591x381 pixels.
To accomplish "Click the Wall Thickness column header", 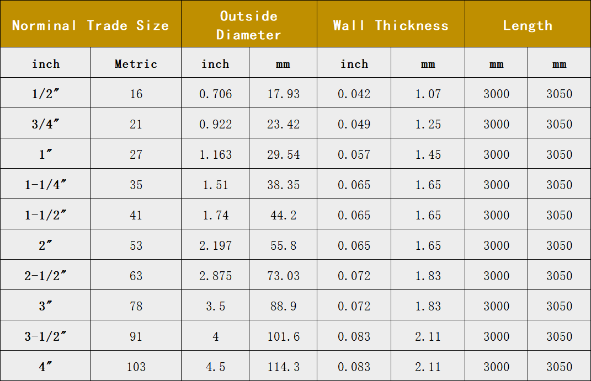I will [391, 25].
